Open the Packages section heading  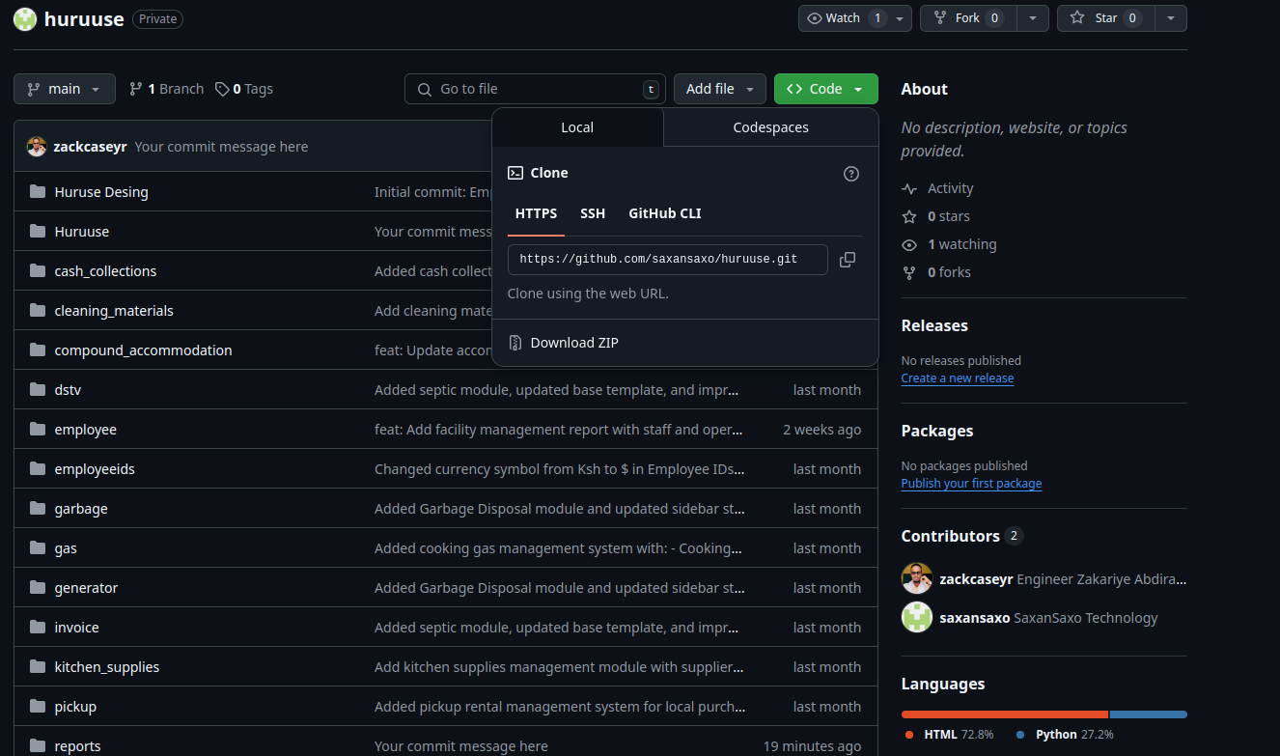click(937, 431)
